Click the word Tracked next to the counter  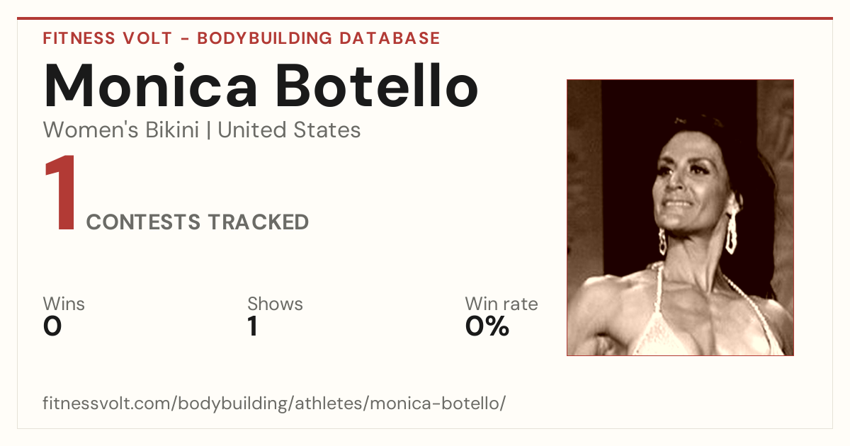click(258, 222)
